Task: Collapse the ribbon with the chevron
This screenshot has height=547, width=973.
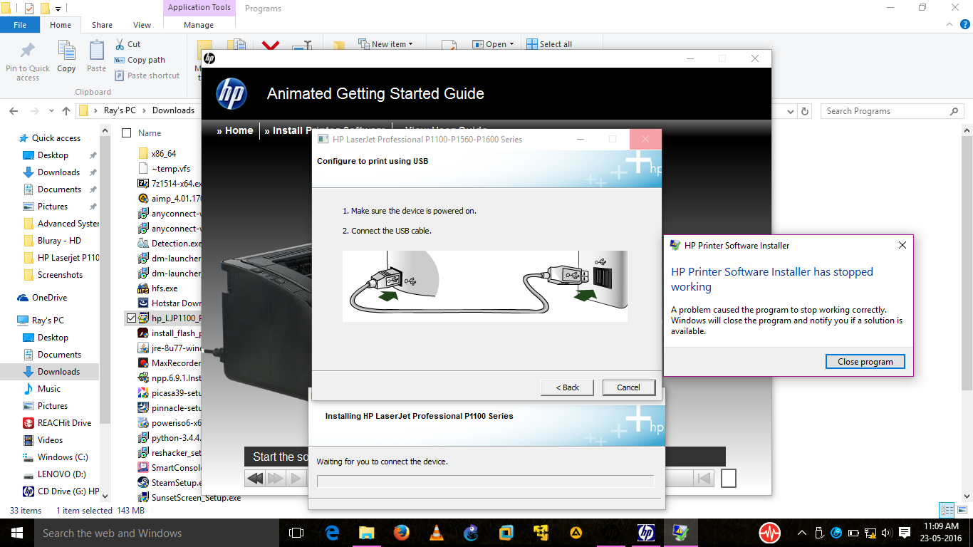Action: (950, 25)
